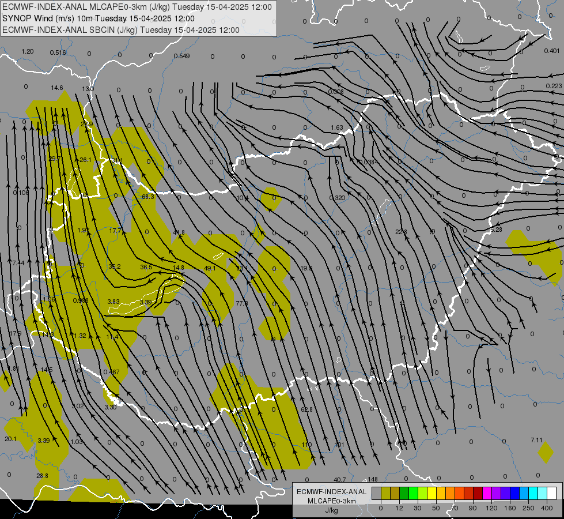Click the map value 0.320

tap(337, 198)
